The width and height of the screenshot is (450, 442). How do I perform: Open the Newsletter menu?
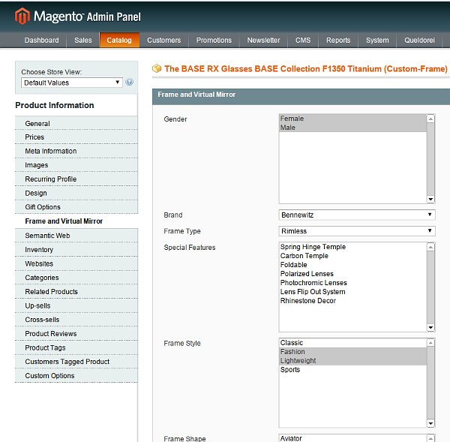point(263,41)
